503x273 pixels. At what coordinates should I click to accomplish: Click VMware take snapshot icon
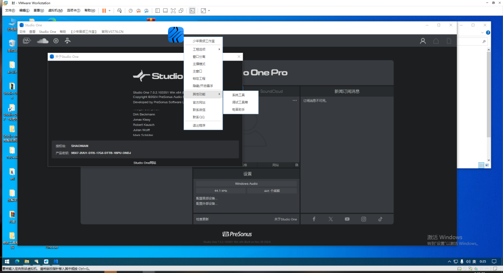click(x=131, y=11)
